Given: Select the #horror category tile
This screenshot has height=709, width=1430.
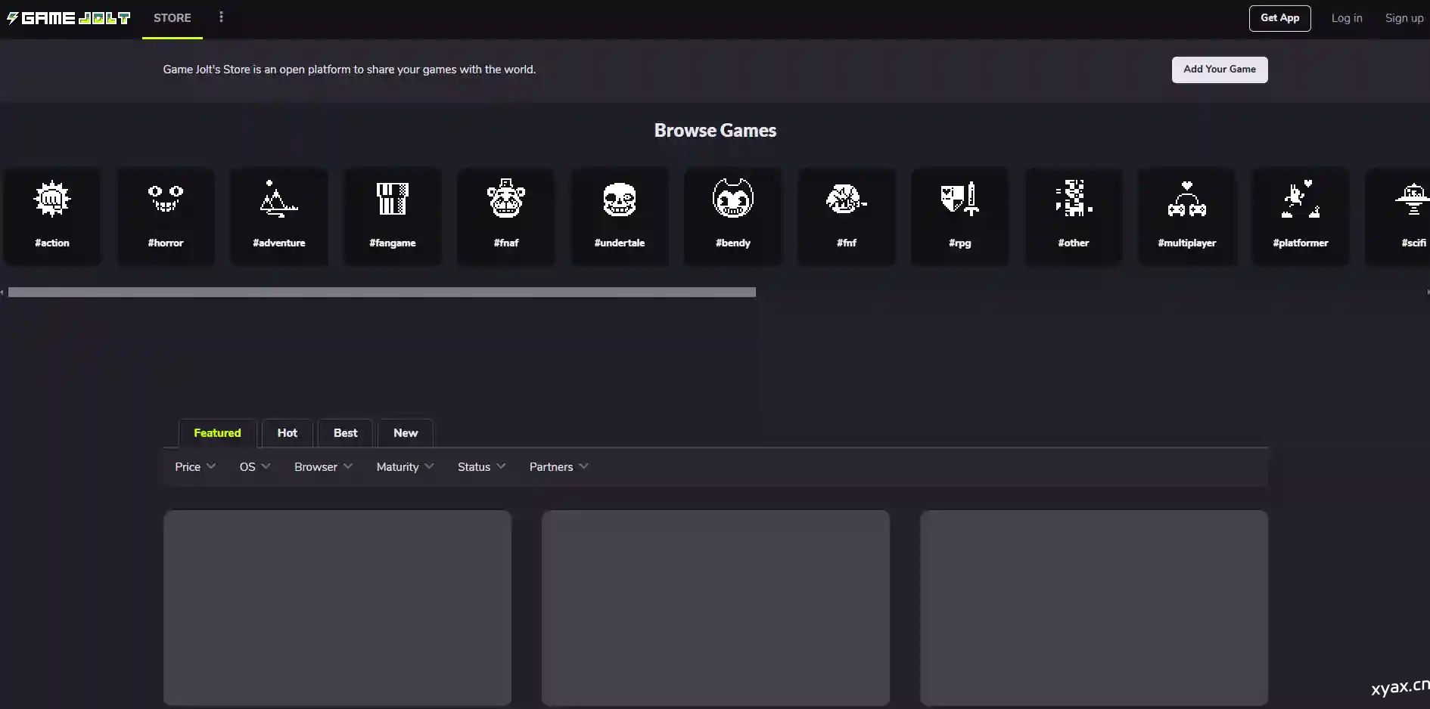Looking at the screenshot, I should tap(166, 215).
